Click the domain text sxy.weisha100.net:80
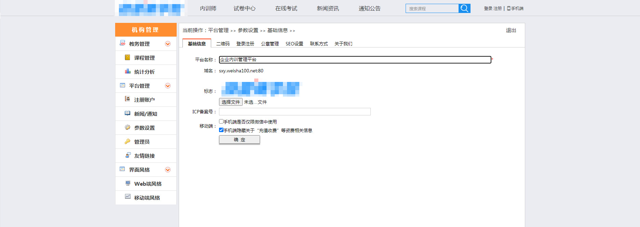 pyautogui.click(x=241, y=71)
